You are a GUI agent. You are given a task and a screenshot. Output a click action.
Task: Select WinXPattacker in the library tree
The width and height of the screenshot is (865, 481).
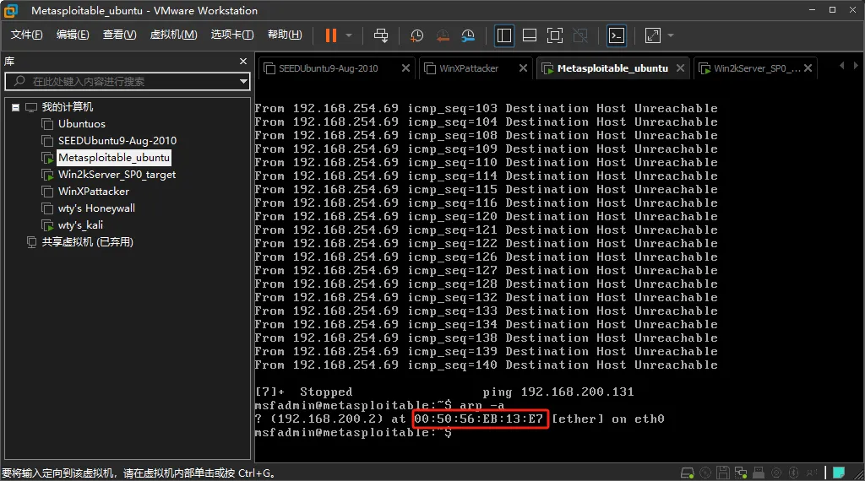pos(94,192)
